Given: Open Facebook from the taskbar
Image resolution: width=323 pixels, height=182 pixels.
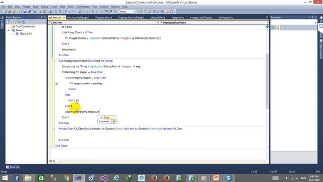Looking at the screenshot, I should point(17,178).
